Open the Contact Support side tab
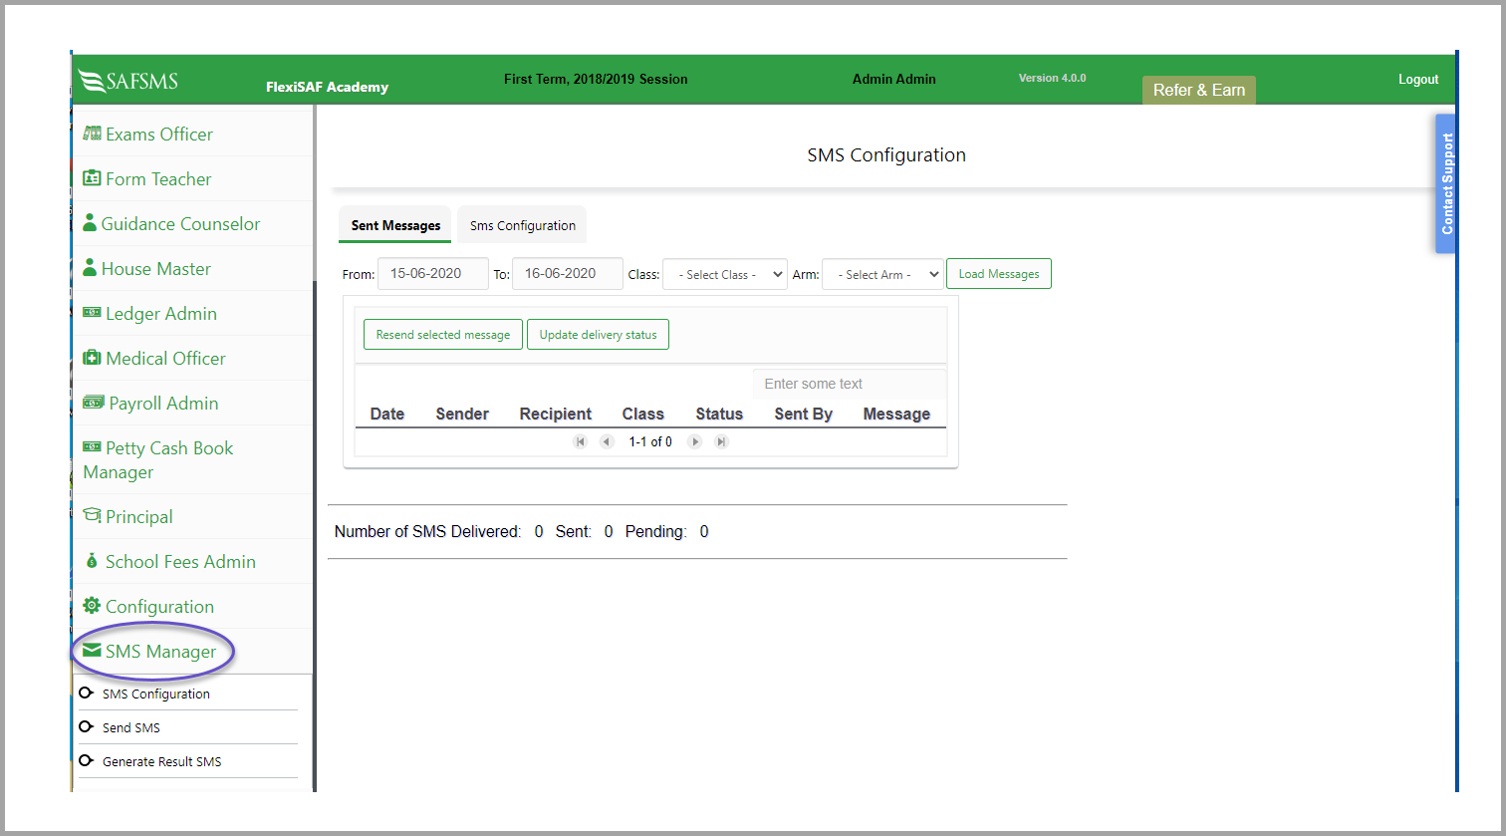1506x836 pixels. tap(1446, 183)
